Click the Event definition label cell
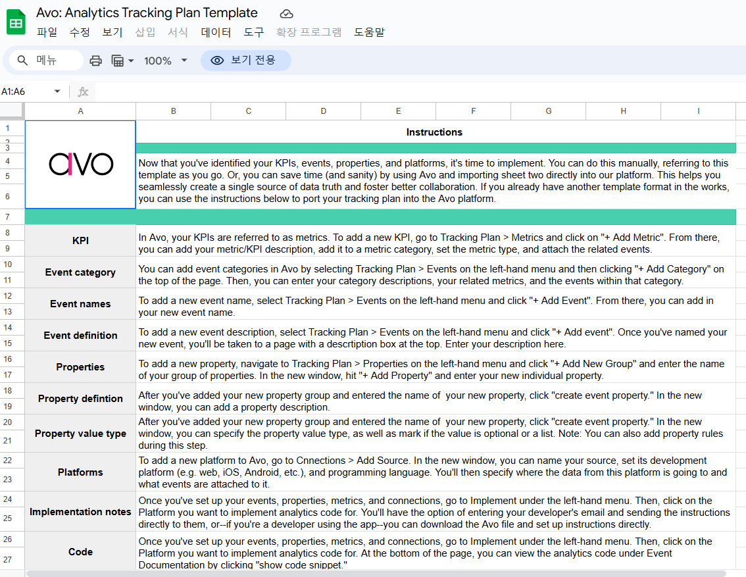The height and width of the screenshot is (577, 746). click(80, 336)
